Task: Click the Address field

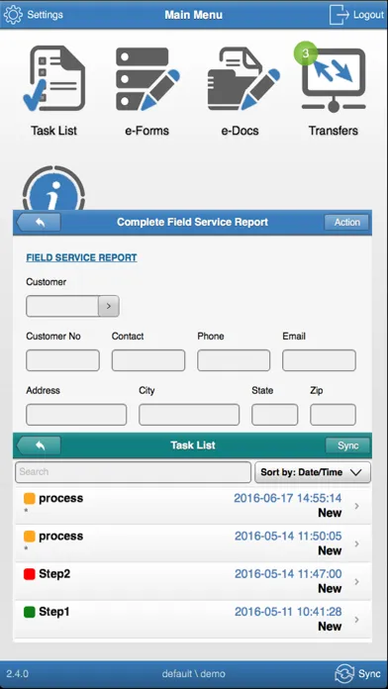Action: click(x=76, y=415)
